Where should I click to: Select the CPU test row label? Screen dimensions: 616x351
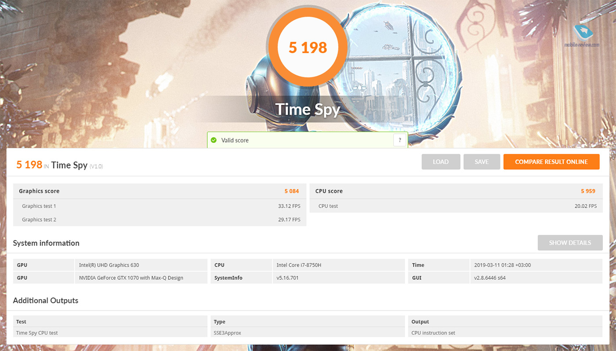(x=328, y=206)
